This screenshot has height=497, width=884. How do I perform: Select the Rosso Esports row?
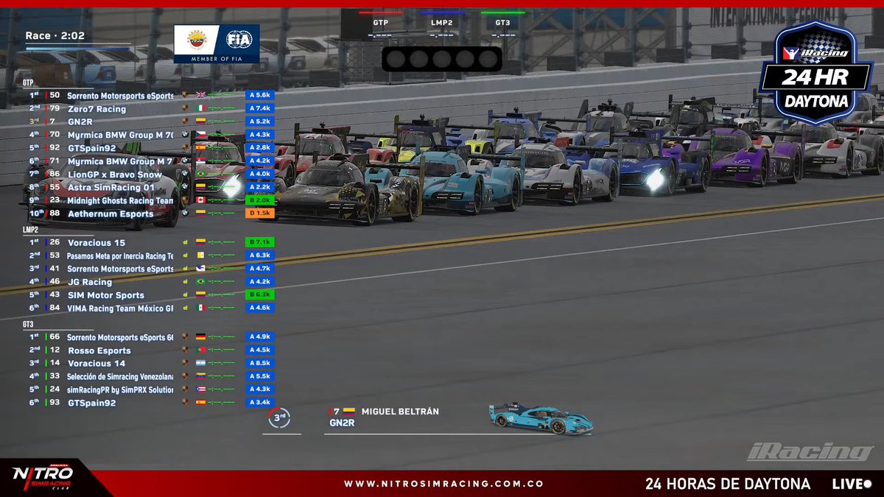tap(150, 350)
